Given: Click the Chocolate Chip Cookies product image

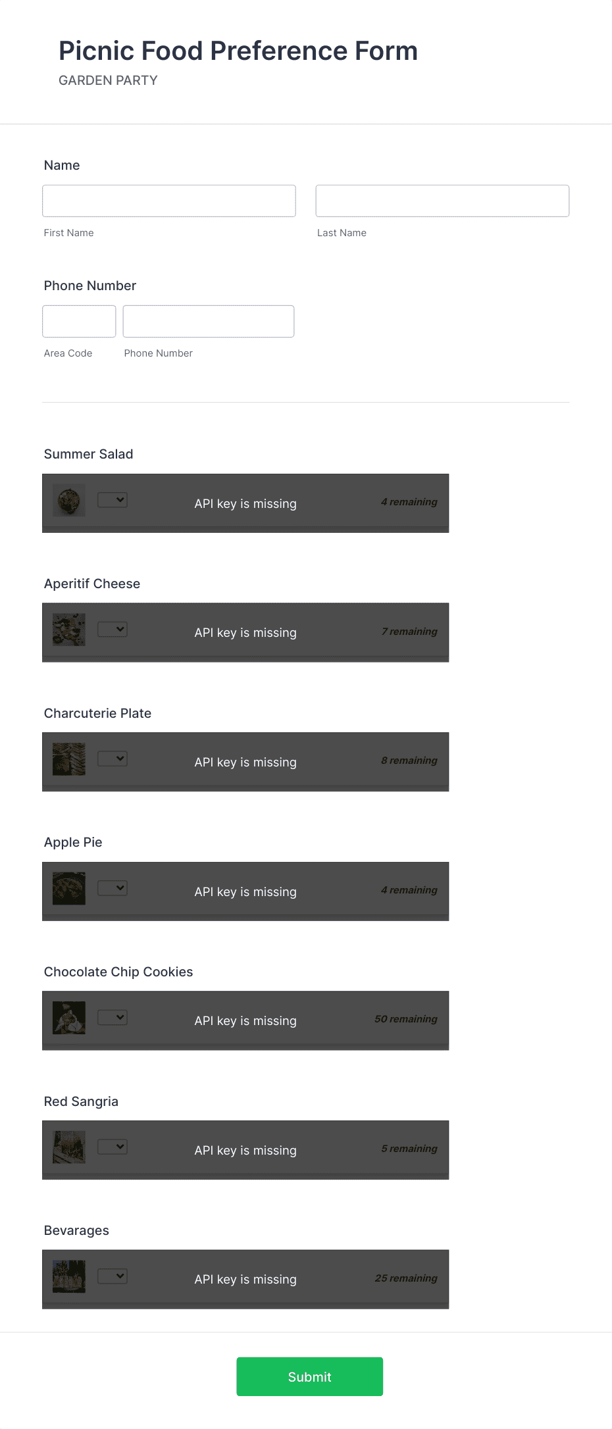Looking at the screenshot, I should 68,1017.
